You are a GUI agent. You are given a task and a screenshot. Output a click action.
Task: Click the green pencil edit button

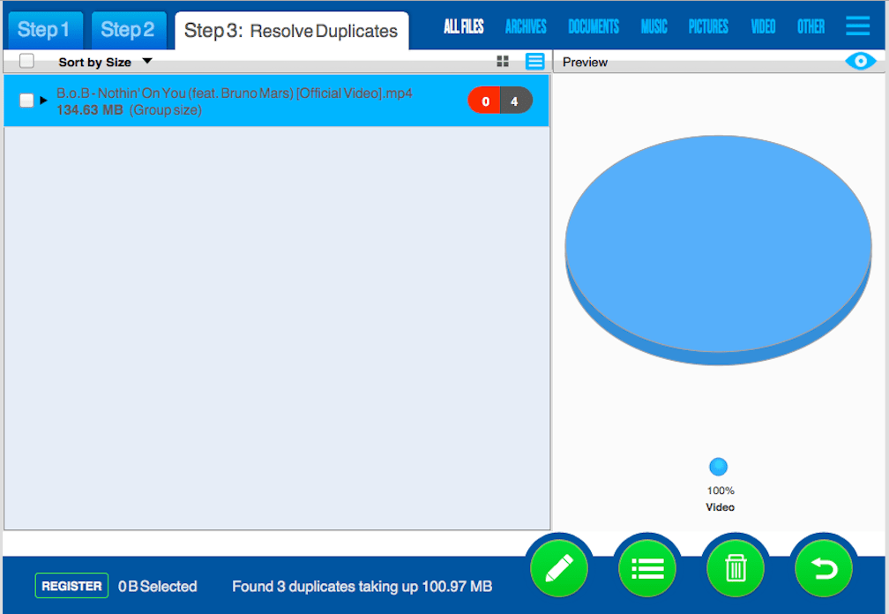click(559, 567)
